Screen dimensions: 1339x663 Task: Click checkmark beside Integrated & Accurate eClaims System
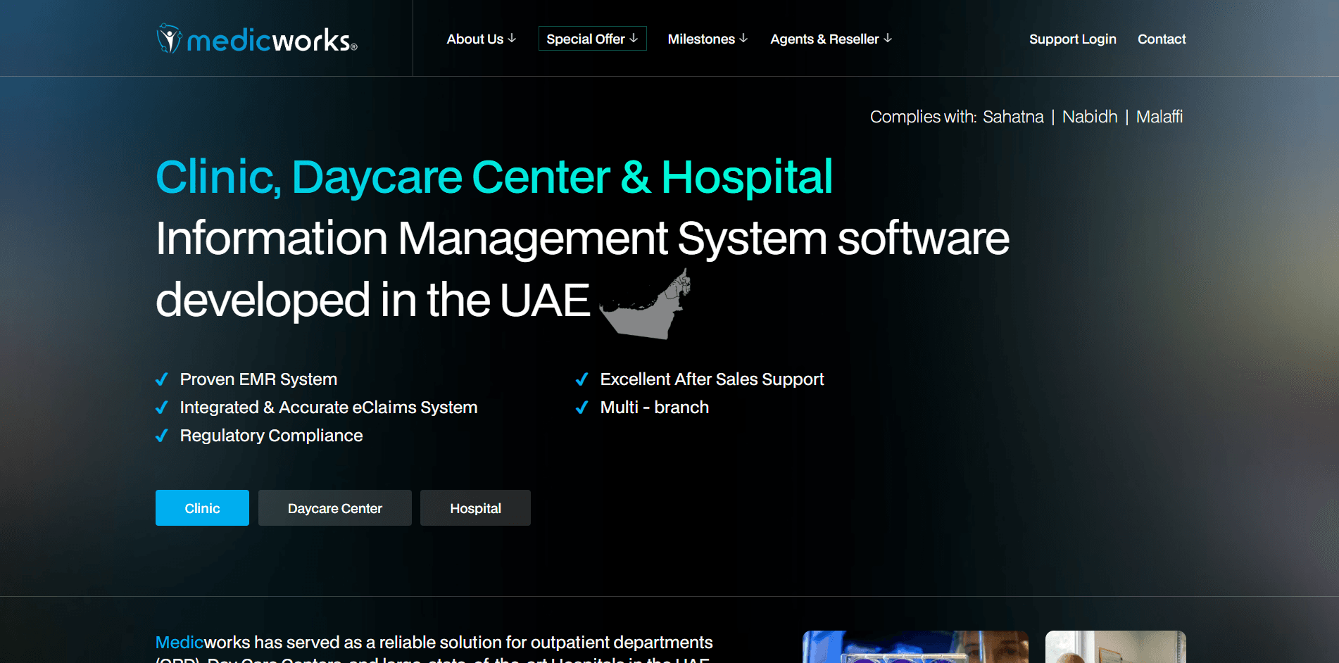coord(162,408)
